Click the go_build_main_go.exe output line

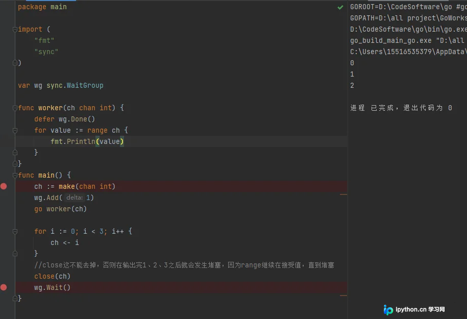[x=408, y=40]
